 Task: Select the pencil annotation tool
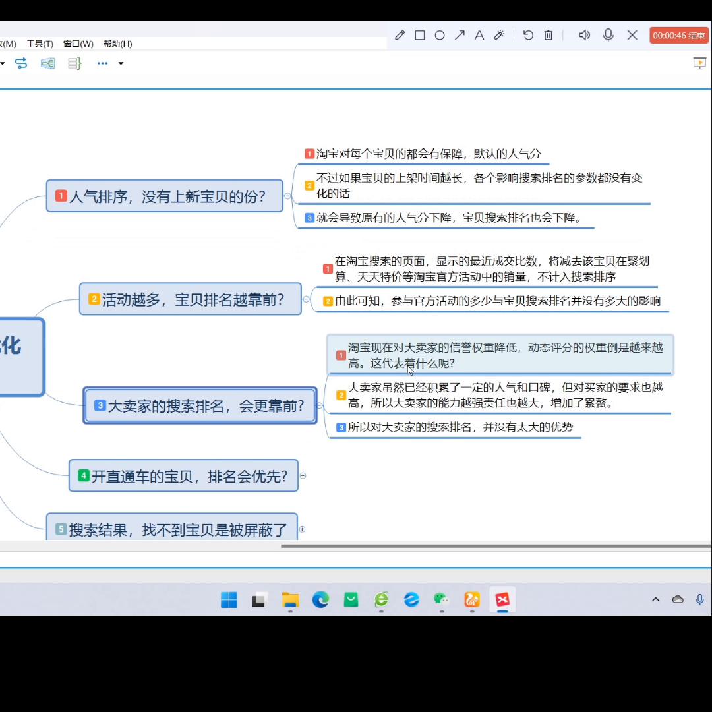[x=400, y=35]
